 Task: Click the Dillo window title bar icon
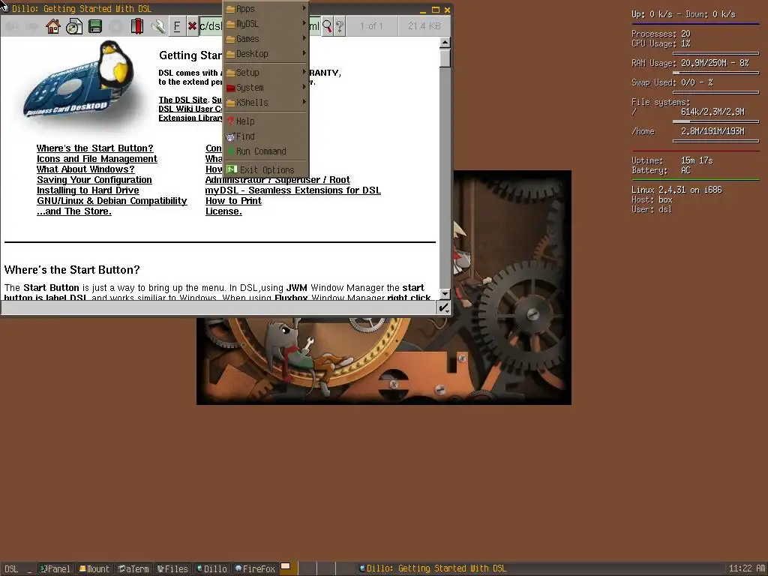(x=4, y=8)
